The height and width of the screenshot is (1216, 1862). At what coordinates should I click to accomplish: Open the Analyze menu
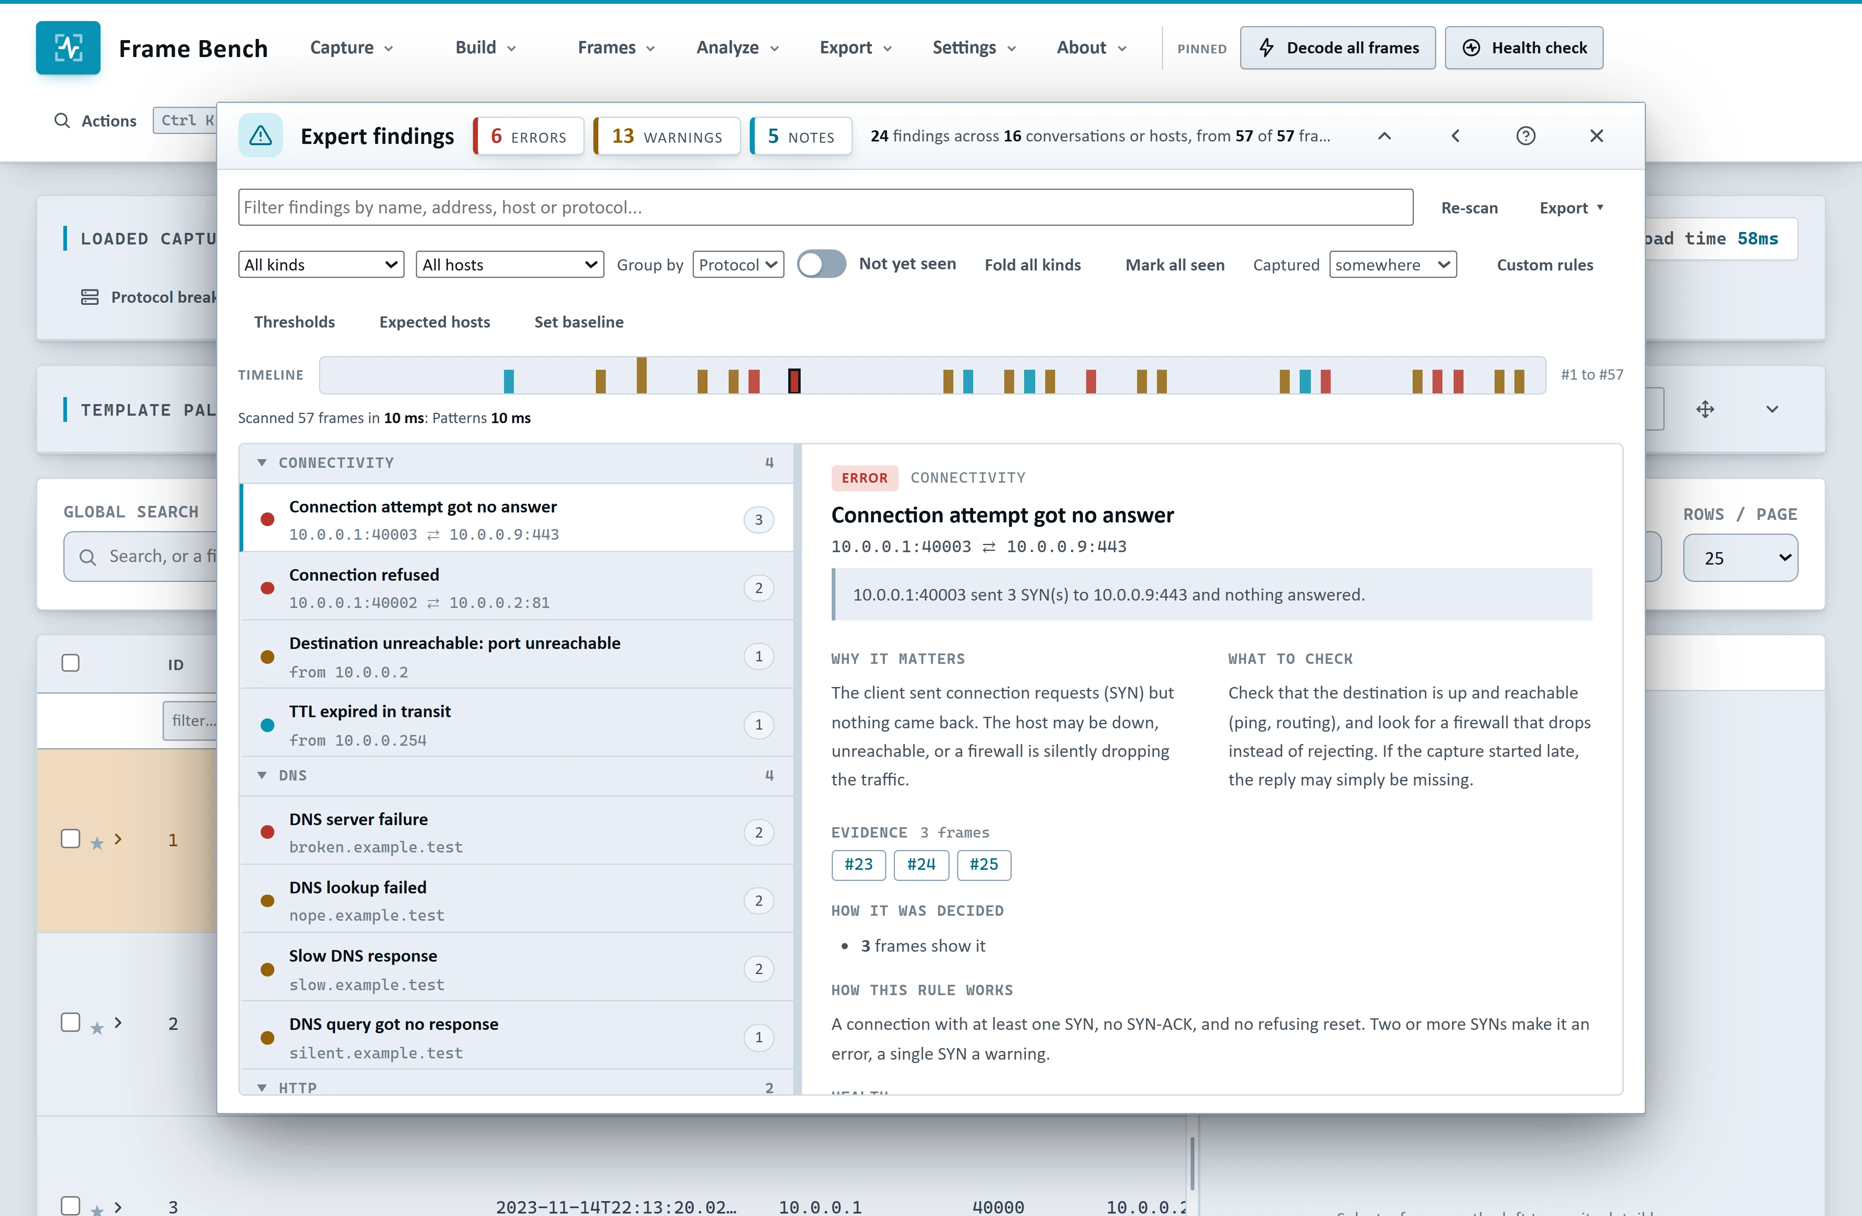(738, 48)
